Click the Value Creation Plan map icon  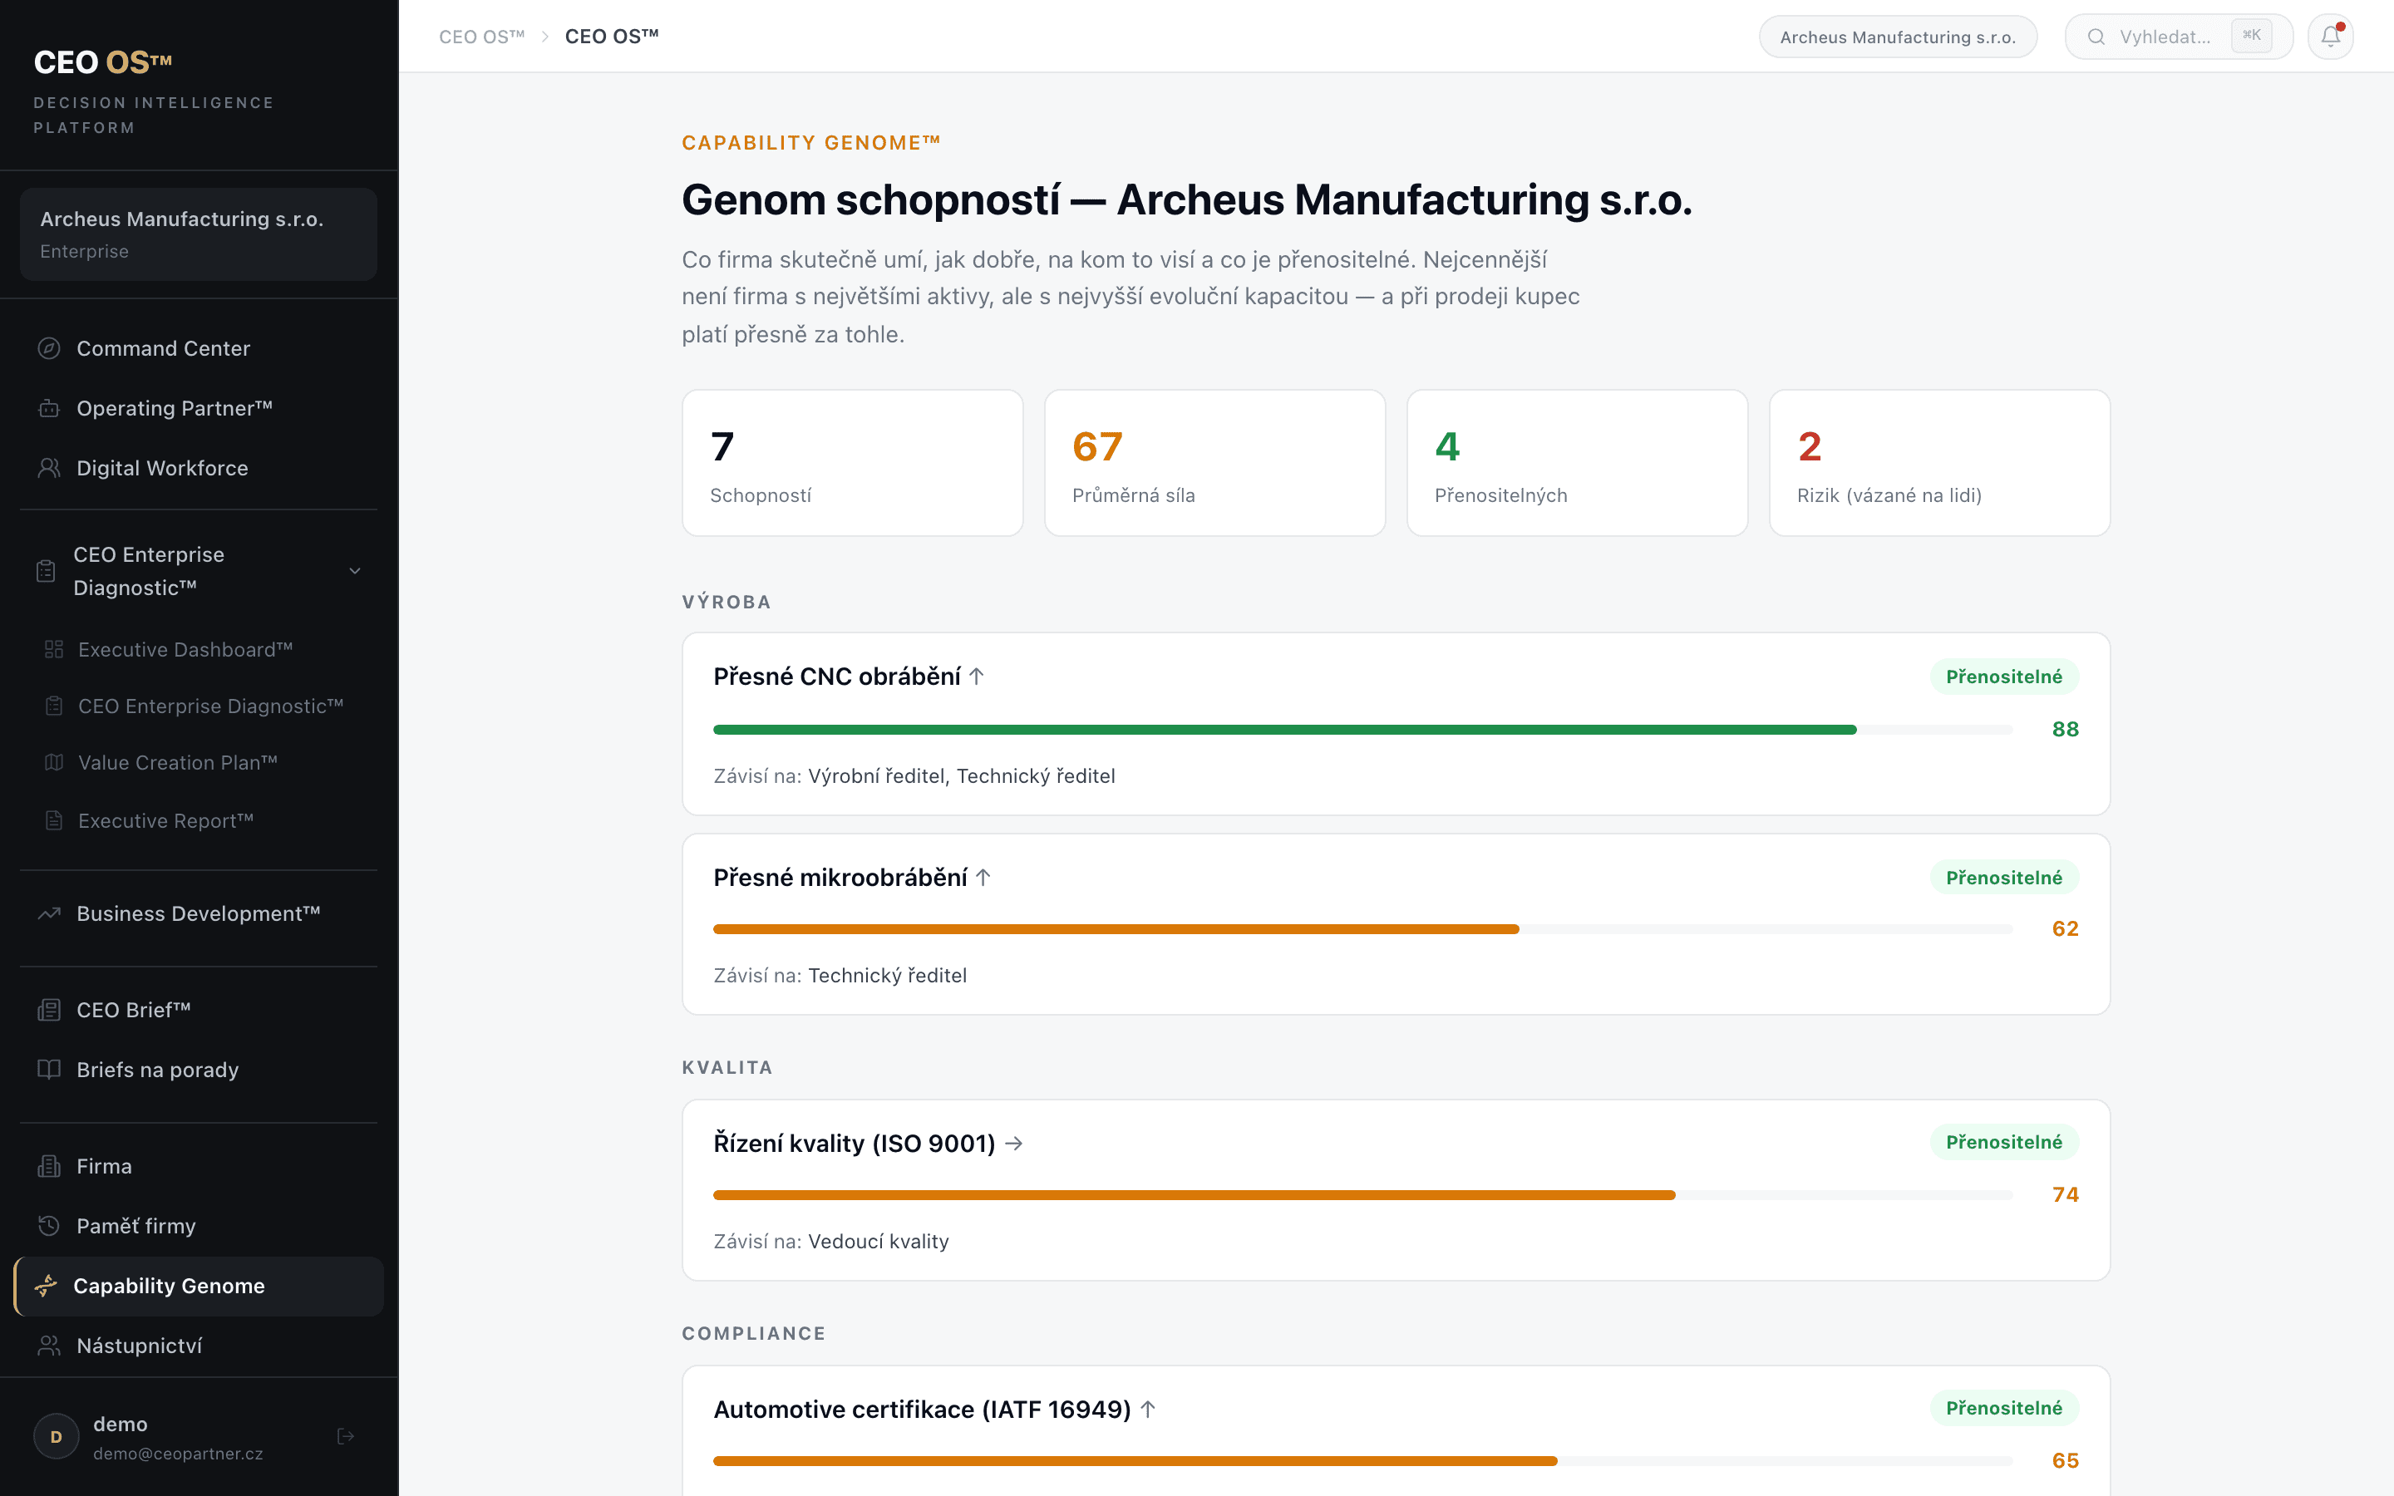pos(54,763)
